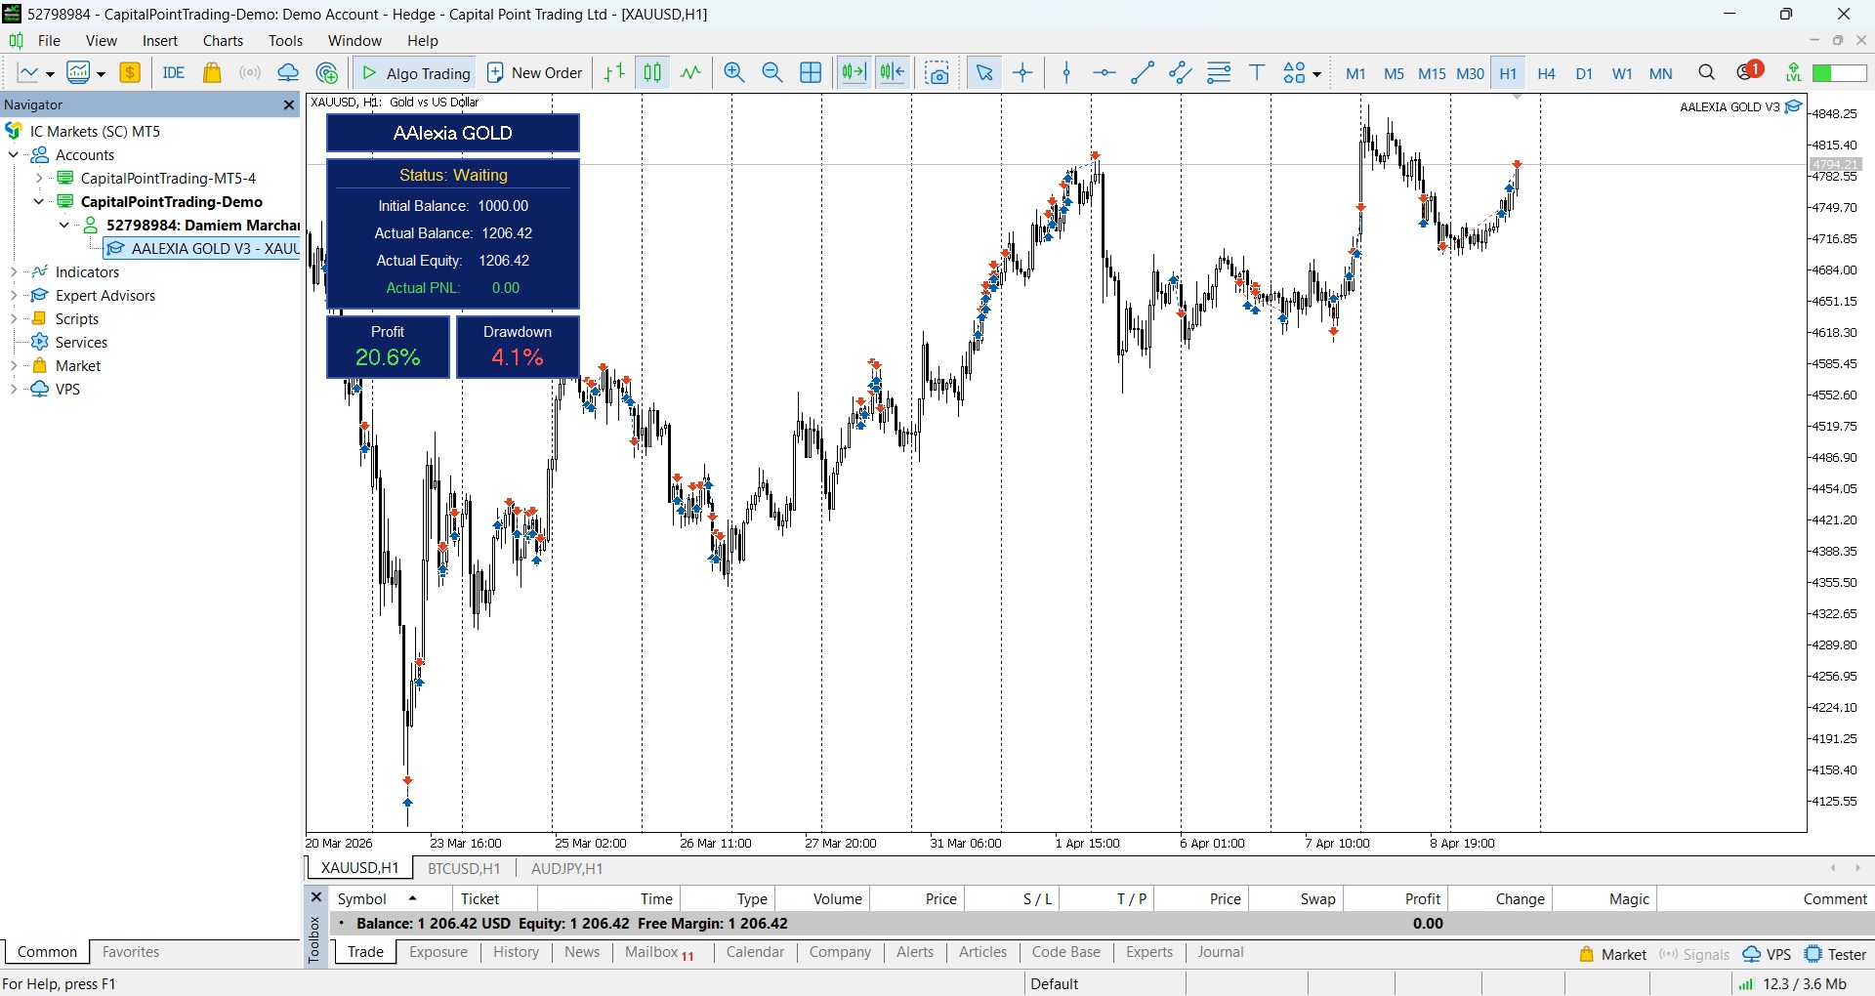This screenshot has width=1875, height=996.
Task: Select the H4 timeframe button
Action: [x=1546, y=73]
